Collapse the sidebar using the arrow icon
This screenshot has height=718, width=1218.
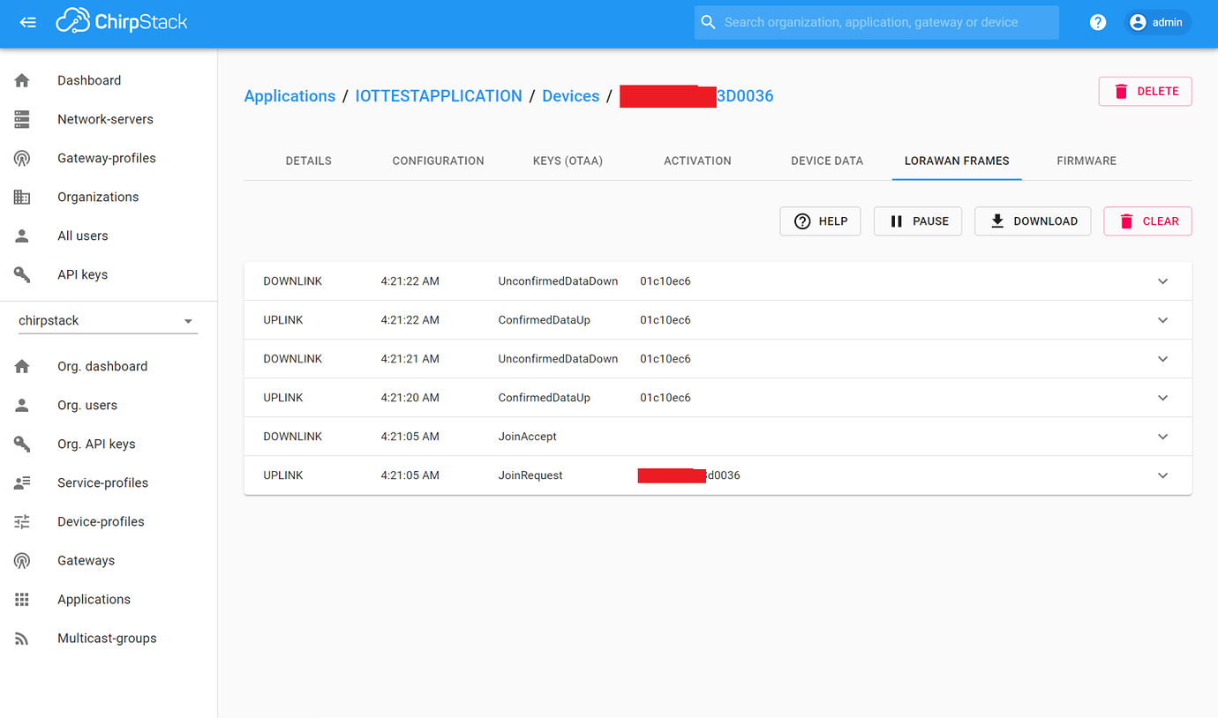(x=27, y=22)
